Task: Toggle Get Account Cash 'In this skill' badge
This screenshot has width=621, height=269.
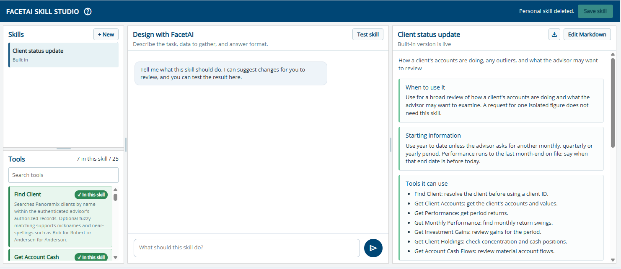Action: pyautogui.click(x=91, y=257)
